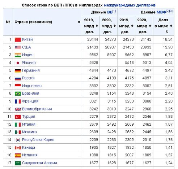Sort by world share percentage column
Screen dimensions: 178x169
171,26
